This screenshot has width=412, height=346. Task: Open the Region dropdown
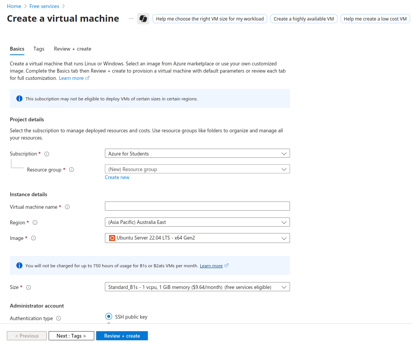click(x=197, y=222)
